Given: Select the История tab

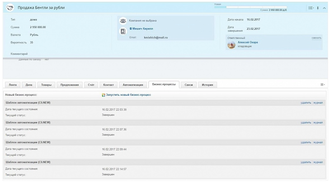Looking at the screenshot, I should click(208, 85).
